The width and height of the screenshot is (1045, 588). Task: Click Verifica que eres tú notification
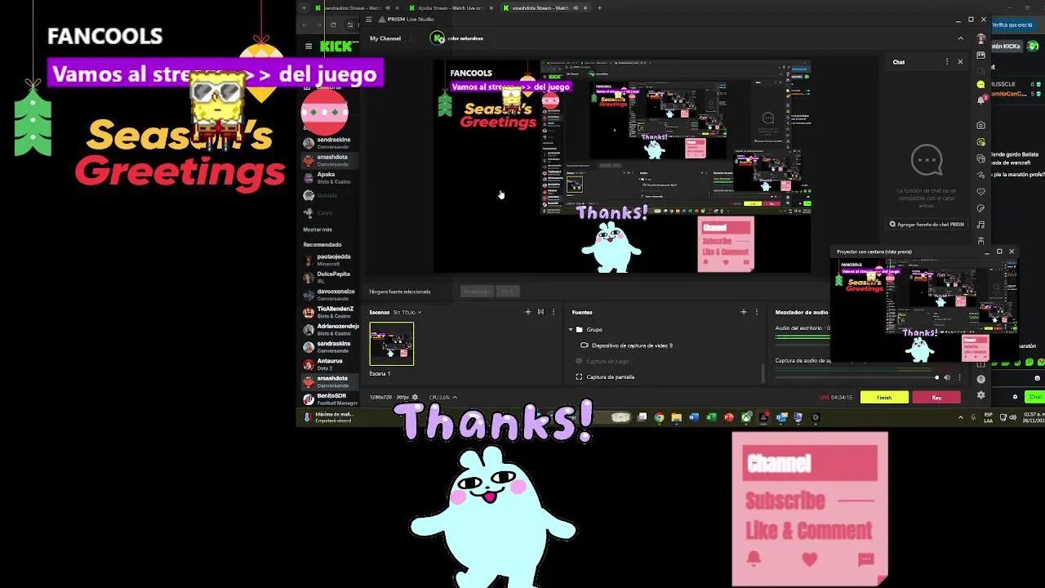coord(1012,25)
